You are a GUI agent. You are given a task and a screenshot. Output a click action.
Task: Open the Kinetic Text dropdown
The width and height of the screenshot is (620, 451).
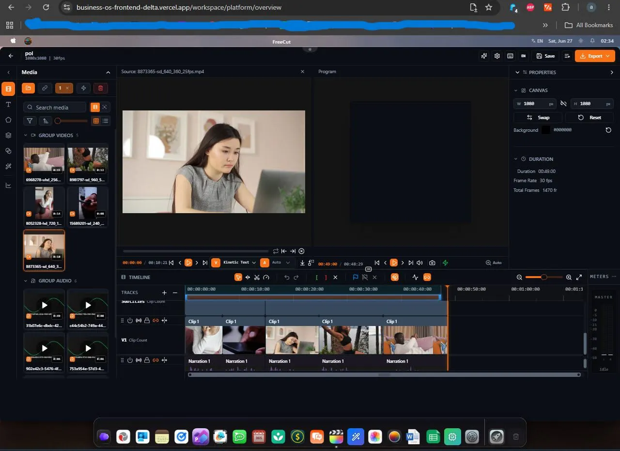click(x=239, y=263)
